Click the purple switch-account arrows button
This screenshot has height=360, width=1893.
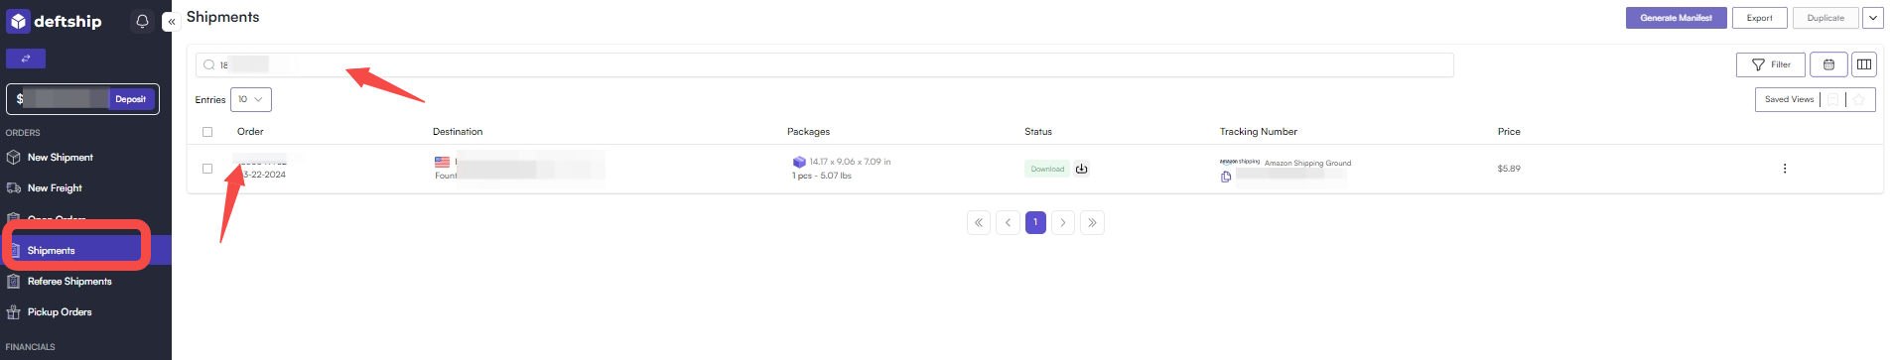pos(26,59)
